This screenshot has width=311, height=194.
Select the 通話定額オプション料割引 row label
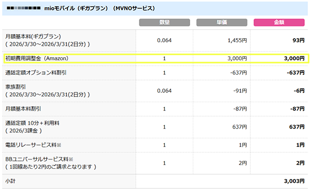(x=36, y=73)
